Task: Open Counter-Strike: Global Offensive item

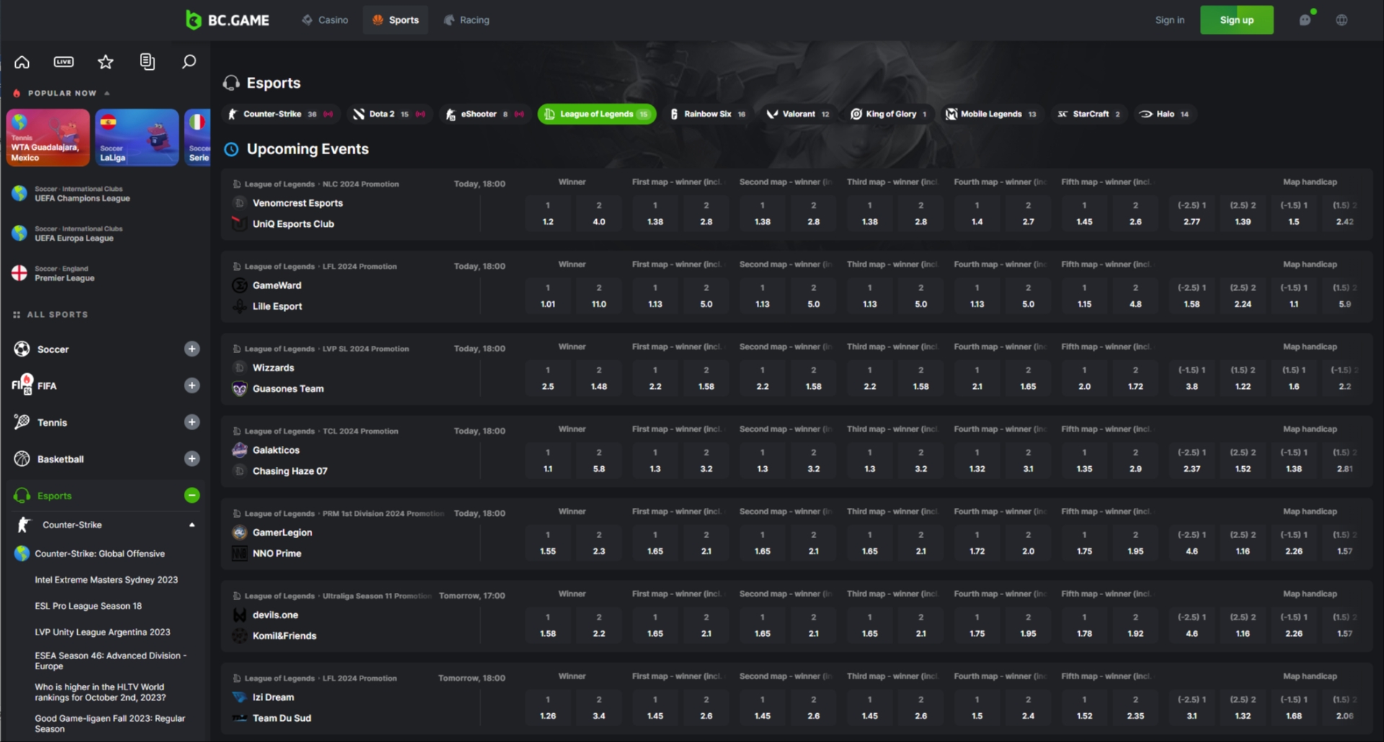Action: click(99, 554)
